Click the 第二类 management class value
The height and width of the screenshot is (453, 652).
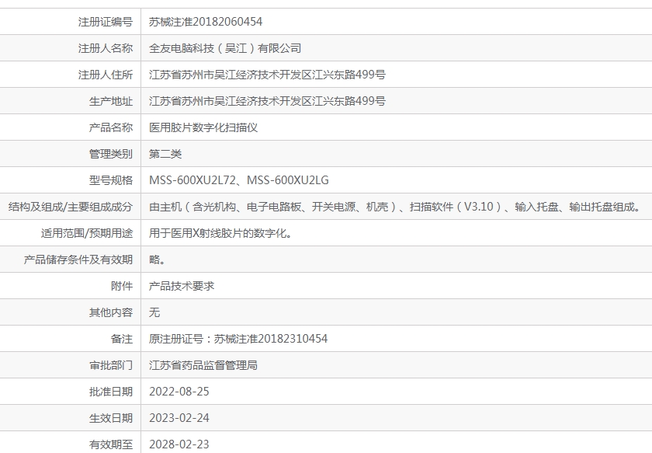(x=165, y=154)
